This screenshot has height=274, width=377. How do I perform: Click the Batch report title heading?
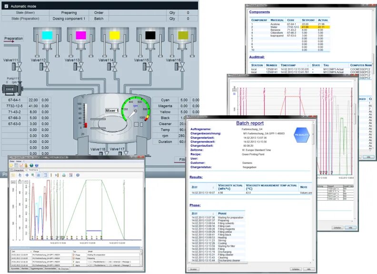tap(250, 123)
